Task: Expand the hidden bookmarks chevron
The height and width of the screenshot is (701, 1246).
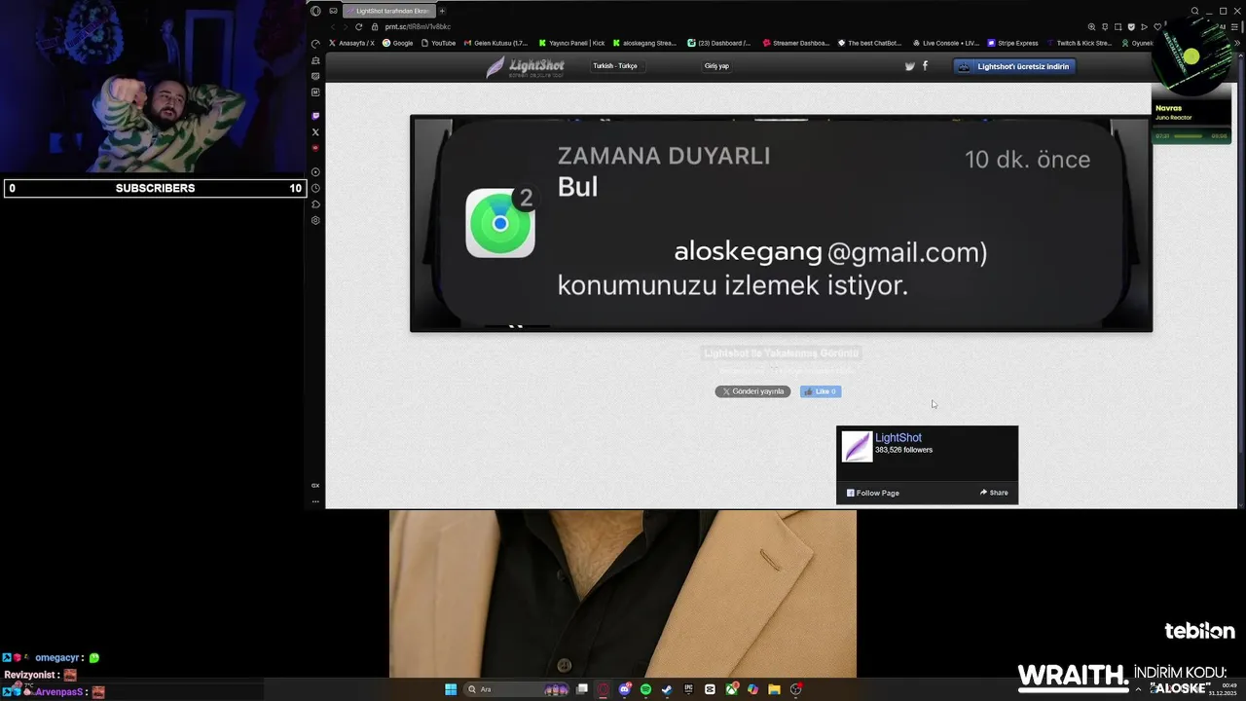Action: 1237,43
